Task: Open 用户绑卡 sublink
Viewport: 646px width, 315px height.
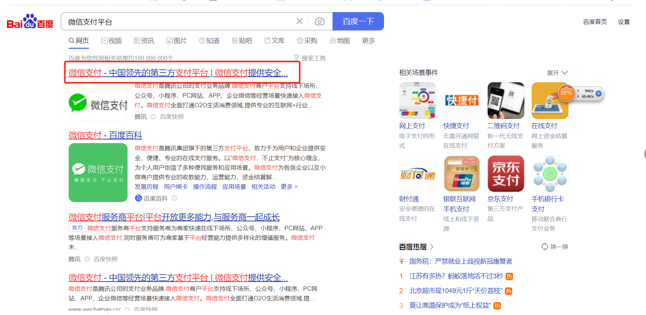Action: (x=176, y=187)
